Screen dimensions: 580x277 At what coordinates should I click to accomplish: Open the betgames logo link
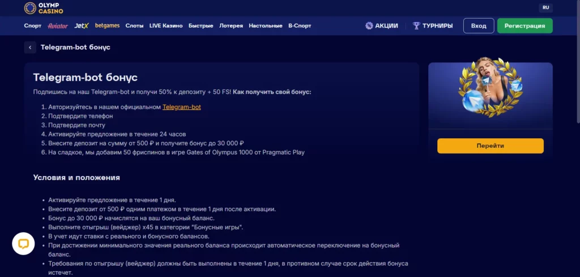point(107,26)
